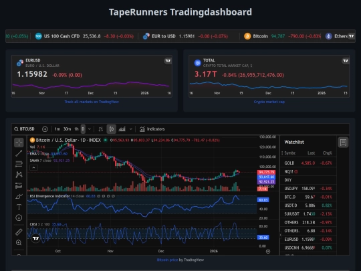Select NQ1! in the watchlist
Image resolution: width=361 pixels, height=271 pixels.
308,171
